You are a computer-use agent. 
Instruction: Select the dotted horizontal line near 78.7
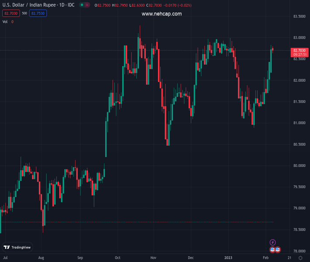tap(131, 222)
